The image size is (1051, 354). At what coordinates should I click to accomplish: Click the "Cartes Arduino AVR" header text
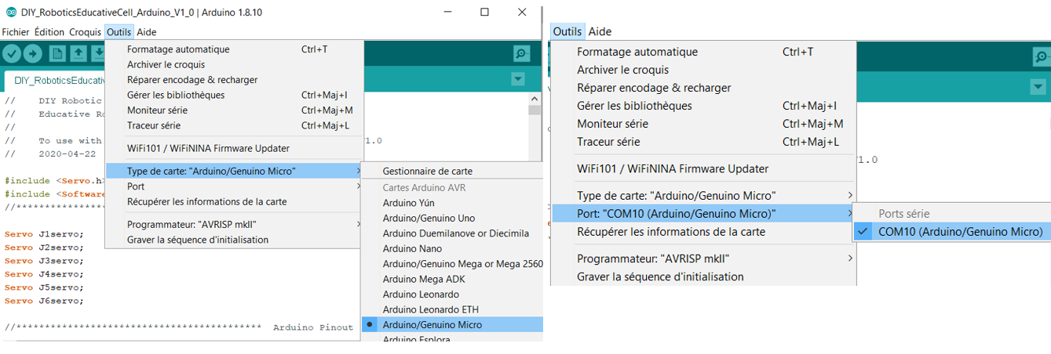pyautogui.click(x=424, y=188)
